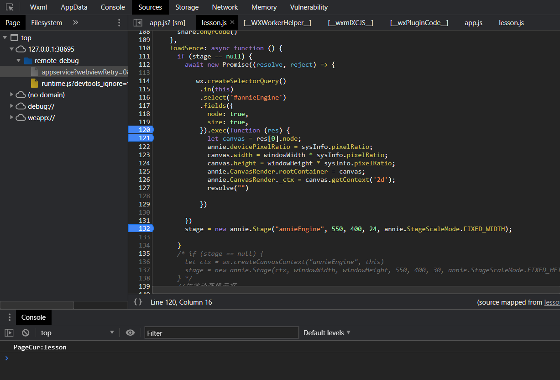This screenshot has height=380, width=560.
Task: Click the inspect element selector icon
Action: tap(10, 7)
